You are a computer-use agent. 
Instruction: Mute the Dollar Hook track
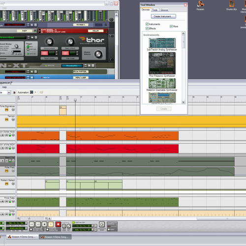tap(6, 135)
